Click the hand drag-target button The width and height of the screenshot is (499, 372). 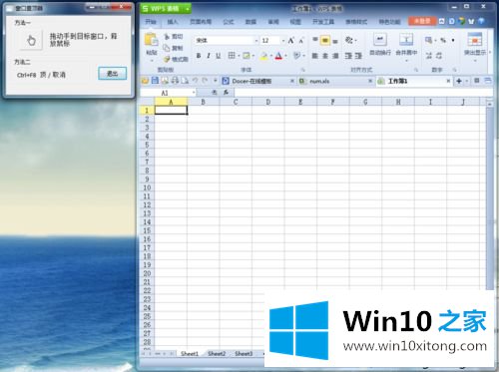[31, 40]
